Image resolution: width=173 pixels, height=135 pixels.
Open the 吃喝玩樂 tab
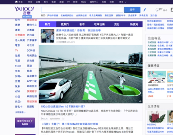99,24
